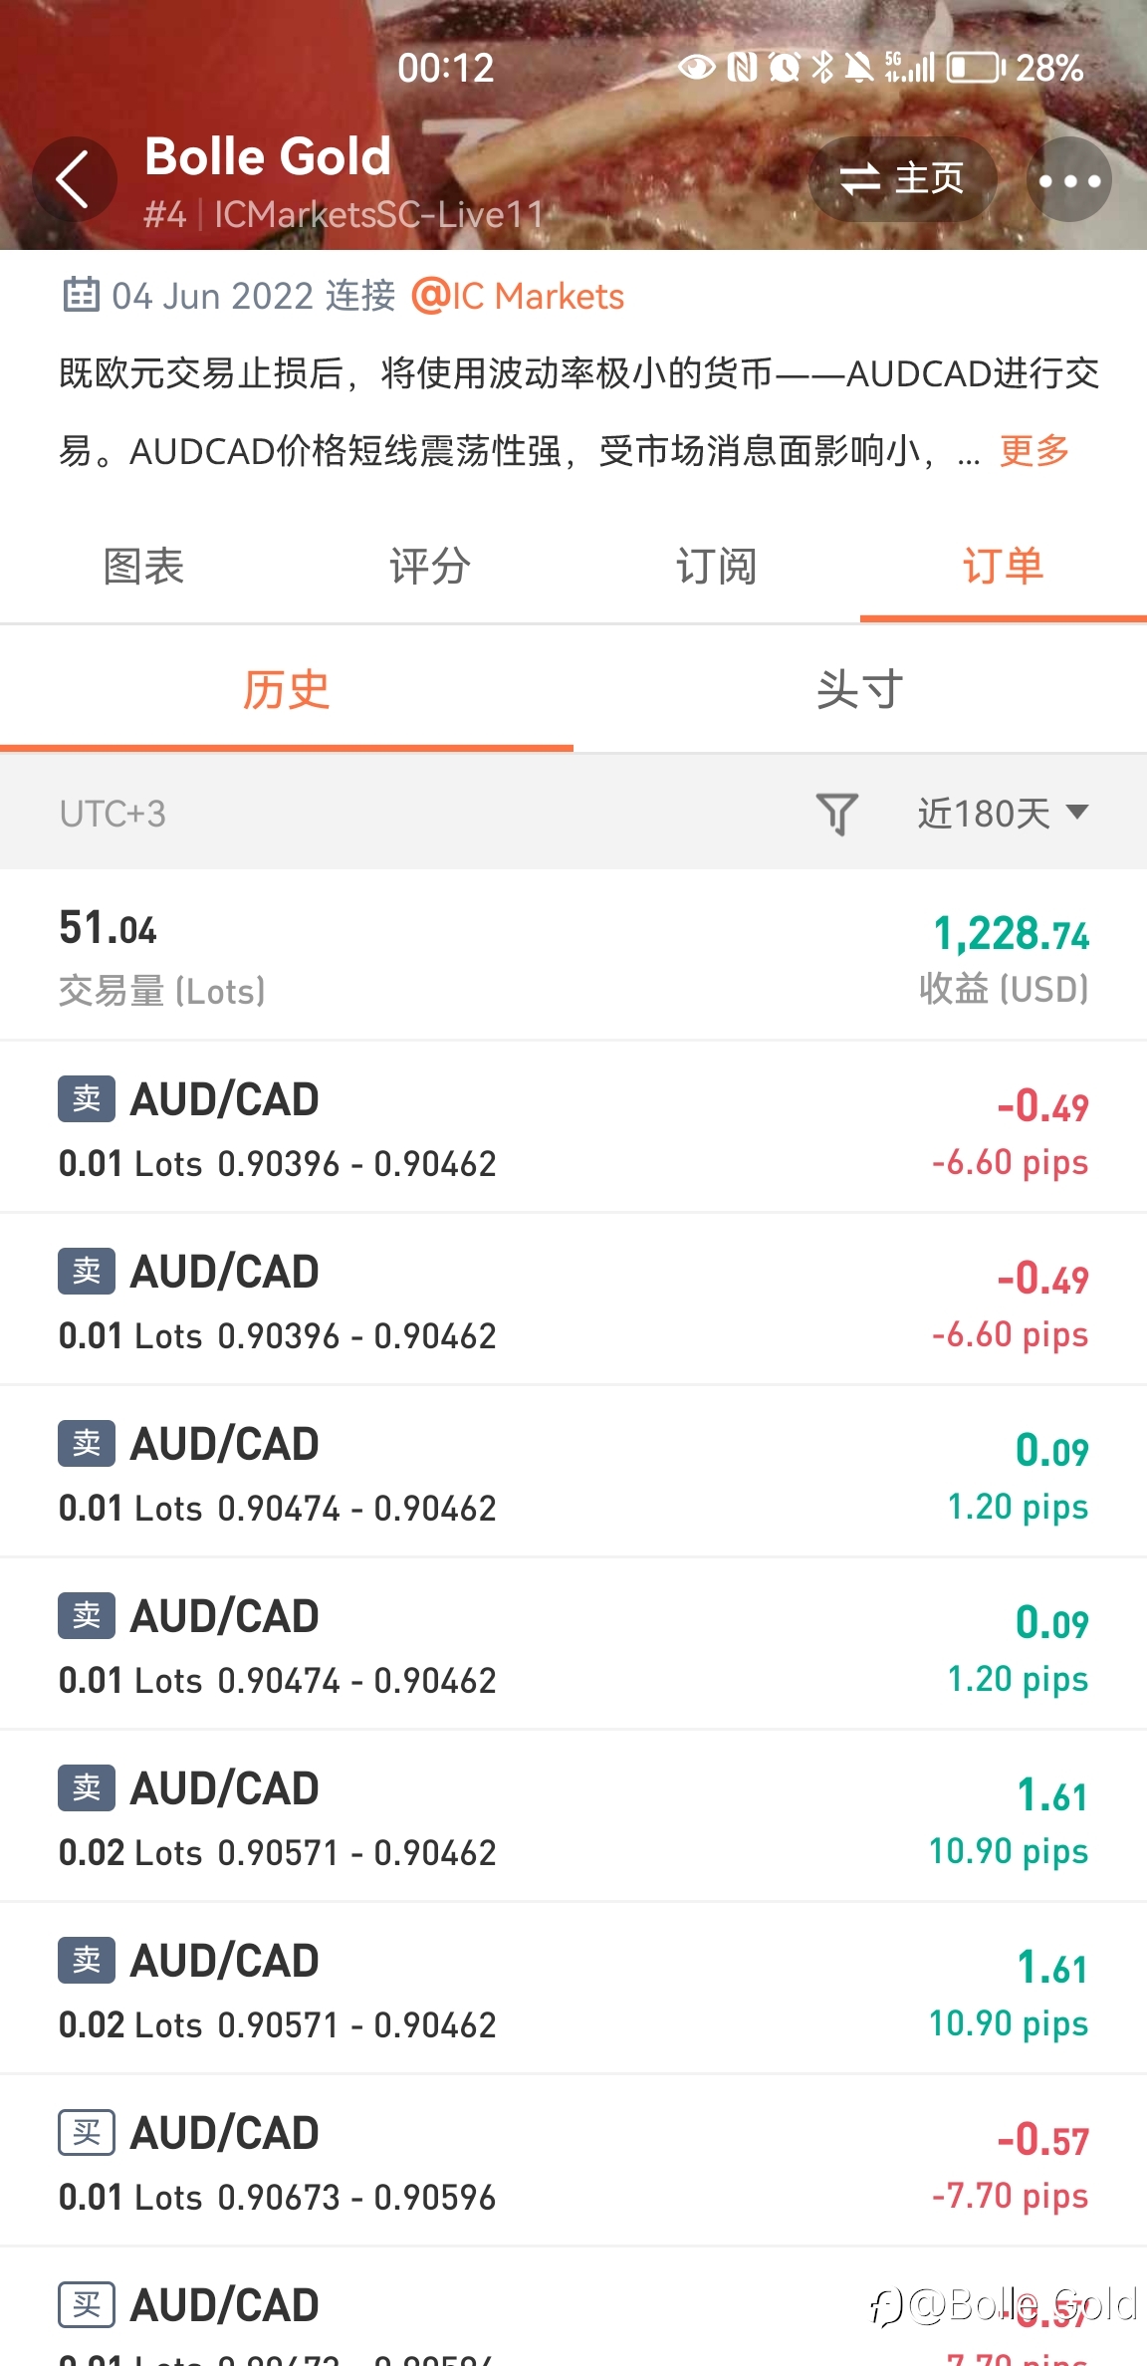This screenshot has height=2366, width=1147.
Task: Tap the swap arrows icon in 主页 button
Action: pos(860,180)
